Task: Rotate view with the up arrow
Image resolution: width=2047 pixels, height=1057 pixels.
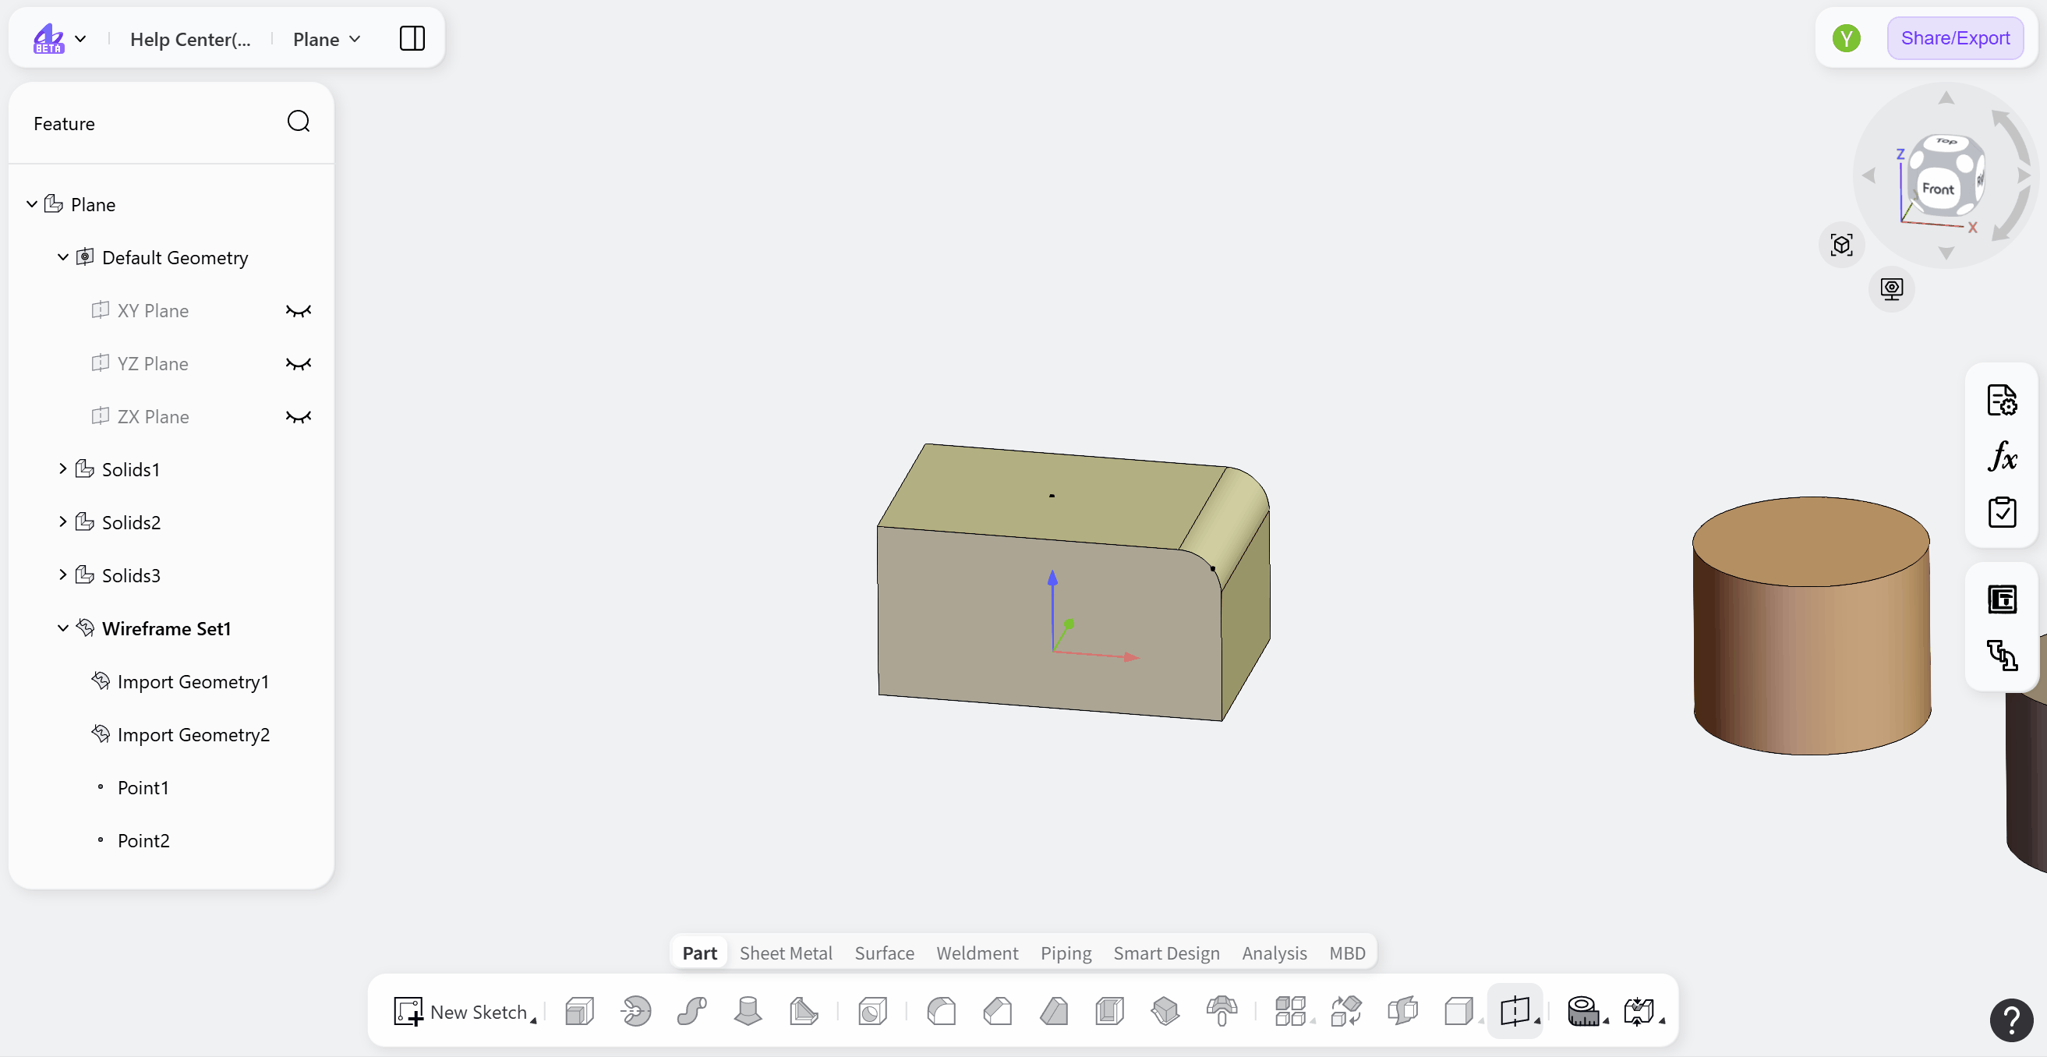Action: [x=1946, y=97]
